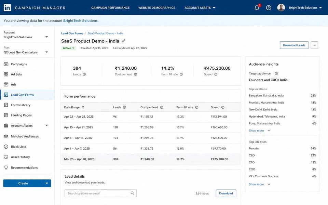Click info icon in Leads column header
This screenshot has width=328, height=205.
click(124, 107)
